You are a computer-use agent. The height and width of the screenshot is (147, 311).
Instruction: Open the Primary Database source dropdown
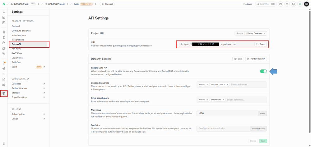[256, 33]
